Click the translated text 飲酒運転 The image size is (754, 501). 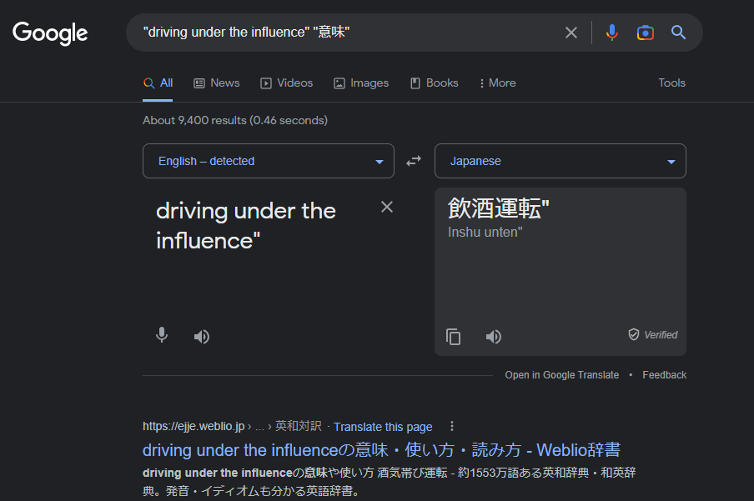[498, 208]
